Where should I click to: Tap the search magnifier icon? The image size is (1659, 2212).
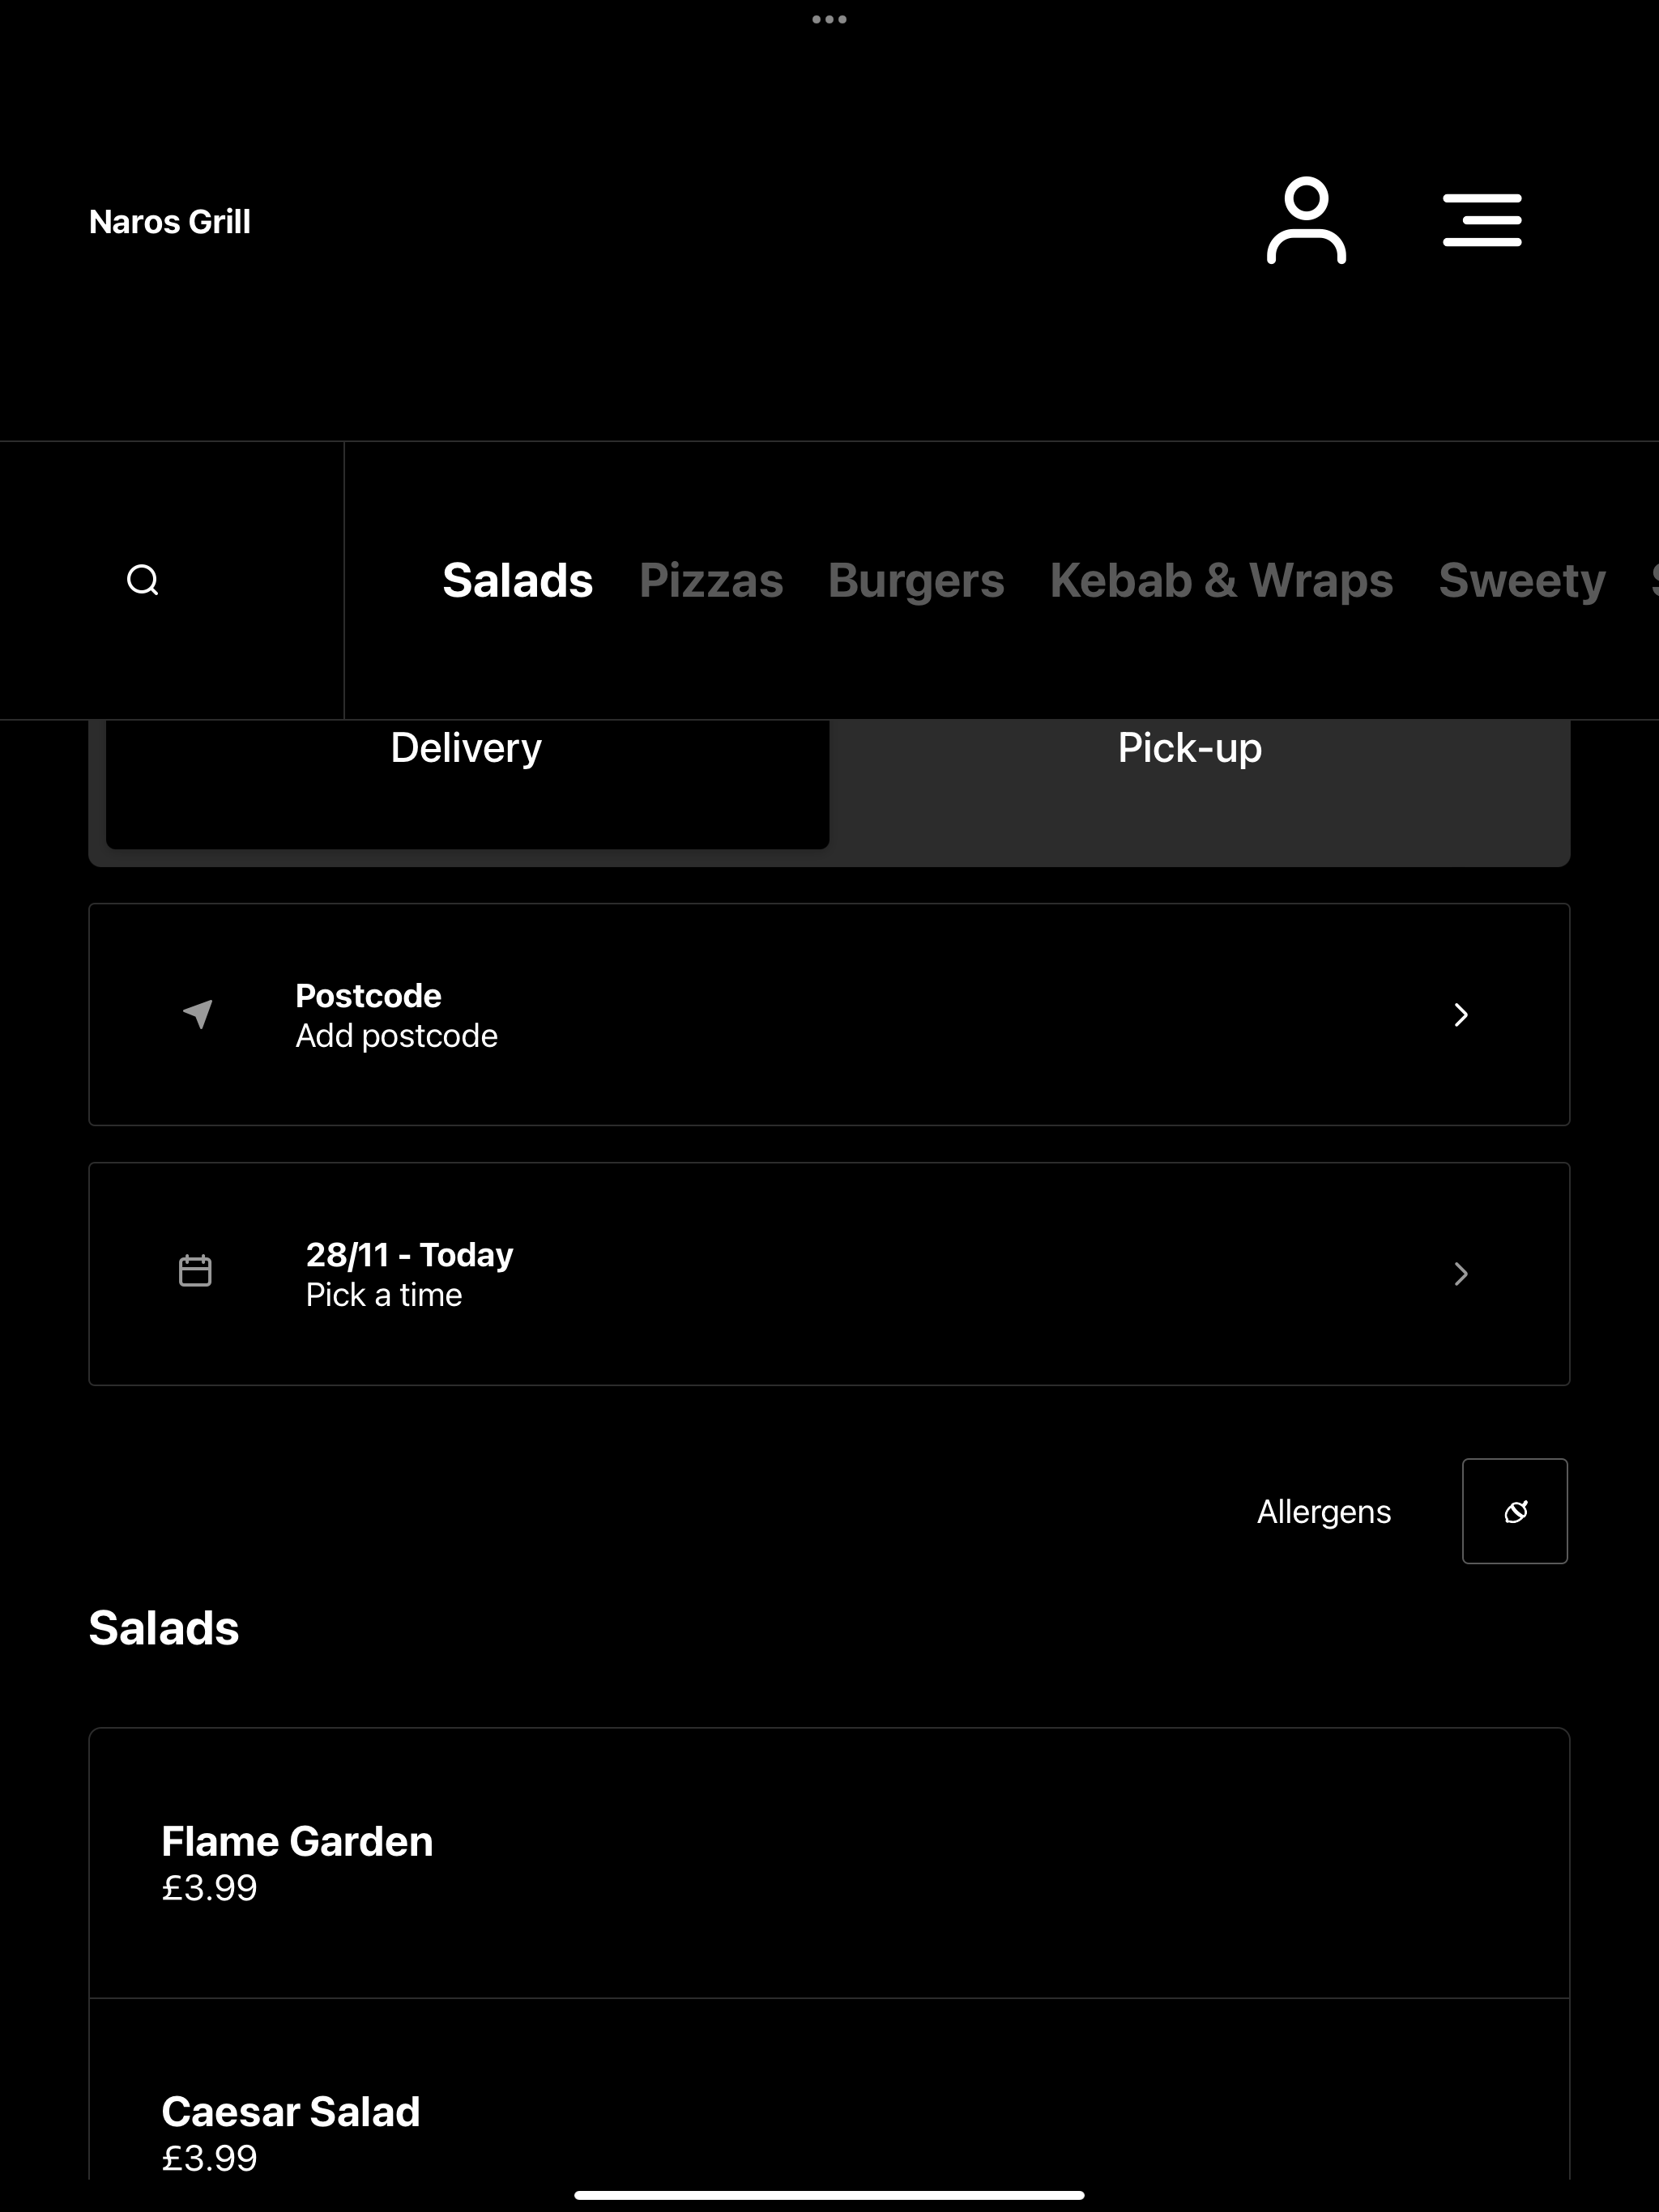tap(143, 580)
